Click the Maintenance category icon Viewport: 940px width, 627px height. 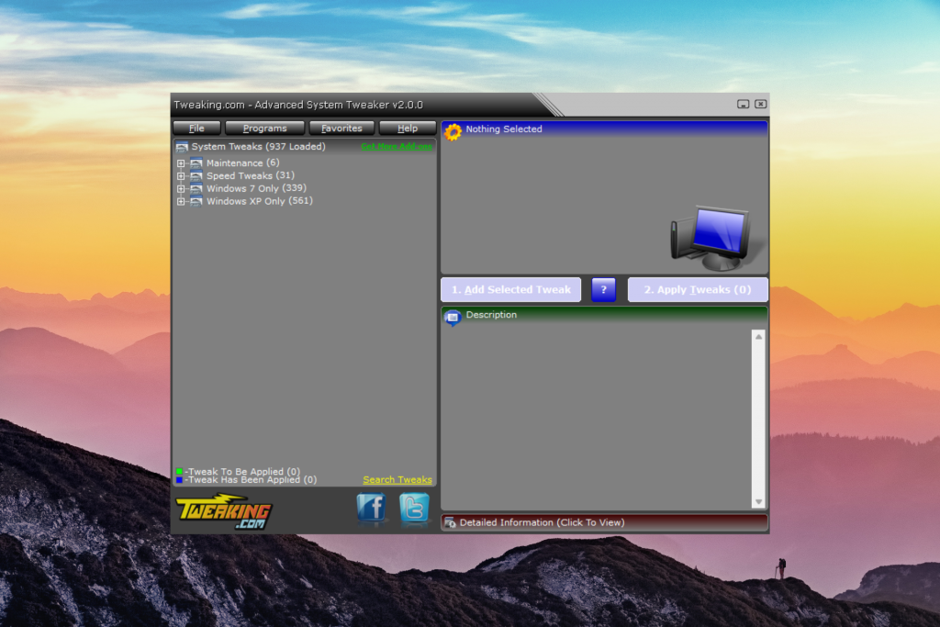click(x=196, y=163)
